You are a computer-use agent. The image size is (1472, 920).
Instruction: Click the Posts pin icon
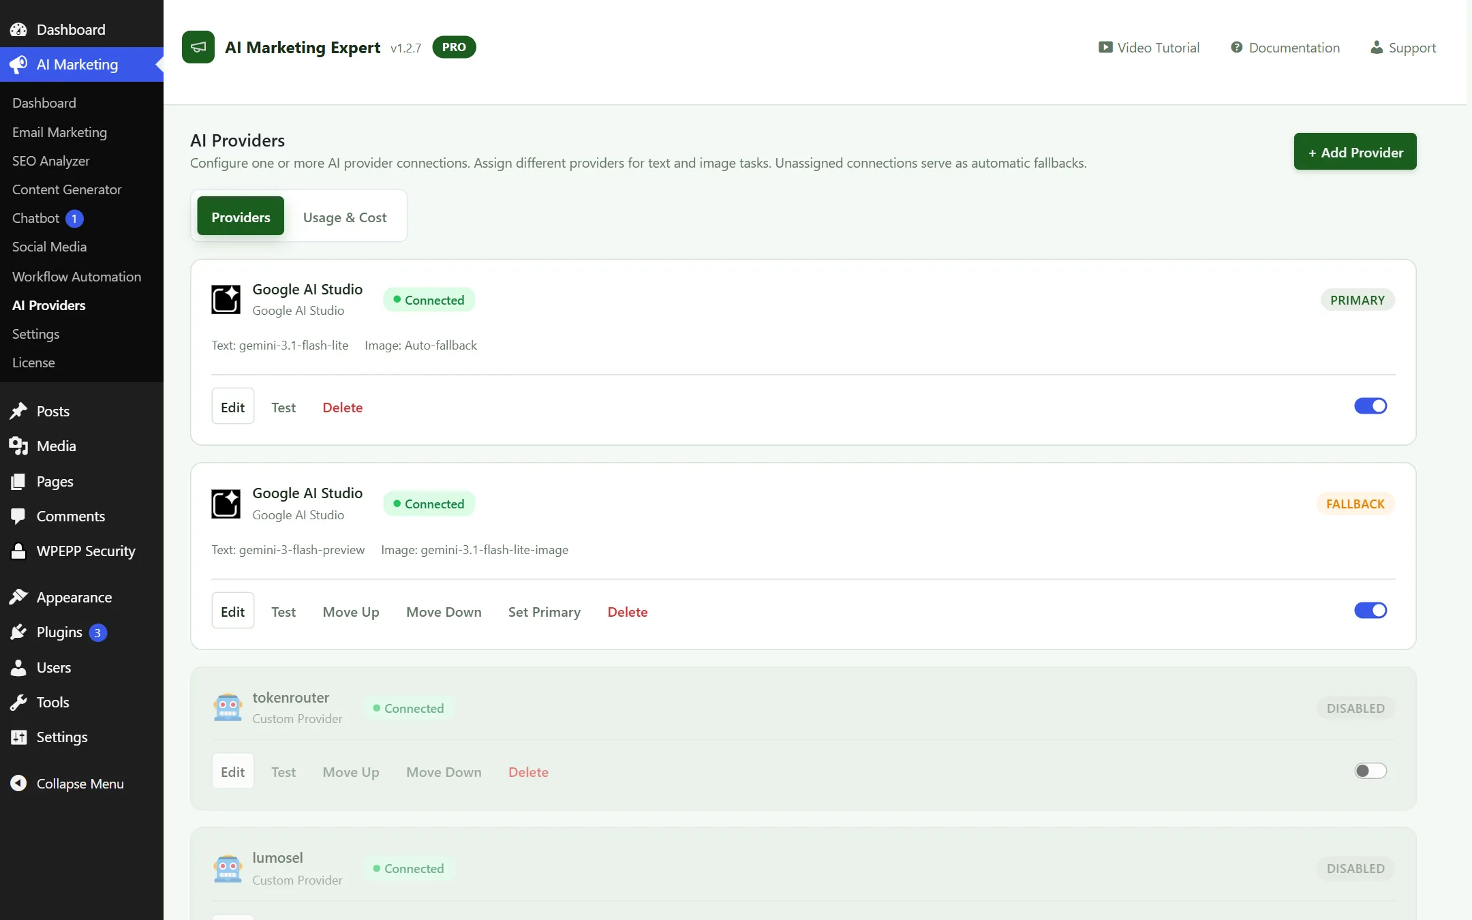pyautogui.click(x=18, y=411)
